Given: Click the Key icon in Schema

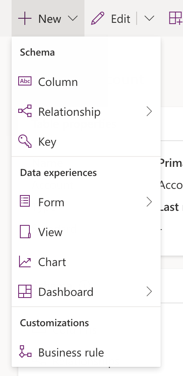Looking at the screenshot, I should pyautogui.click(x=25, y=141).
